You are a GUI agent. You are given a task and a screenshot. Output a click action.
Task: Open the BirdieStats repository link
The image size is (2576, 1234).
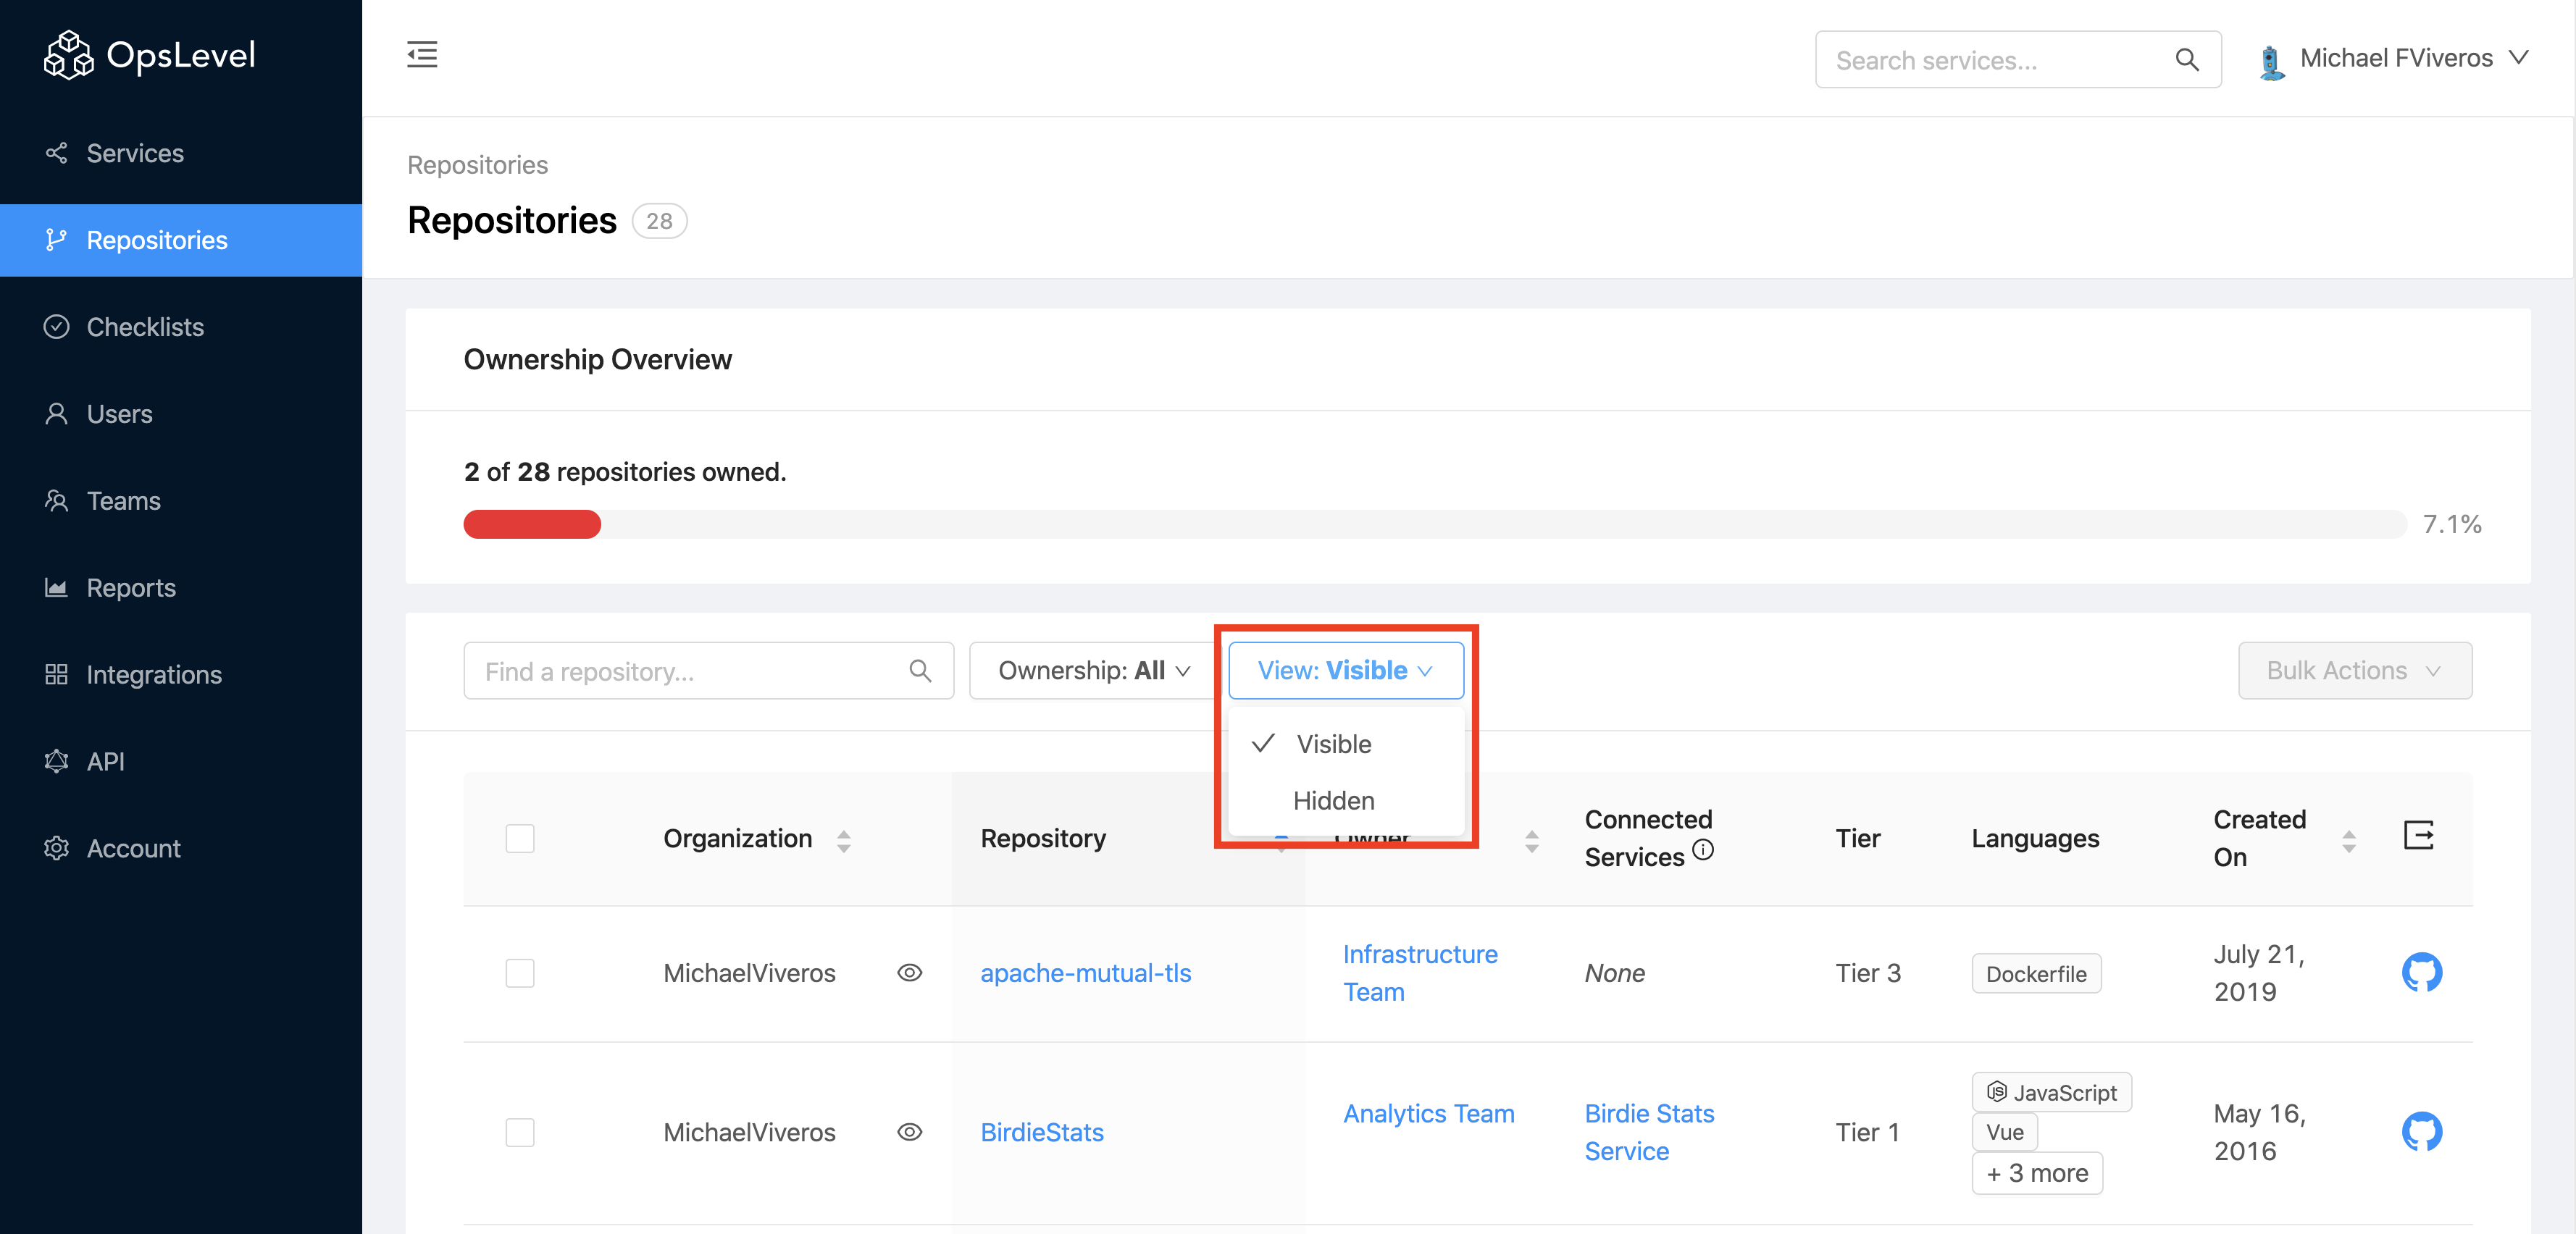pos(1041,1132)
